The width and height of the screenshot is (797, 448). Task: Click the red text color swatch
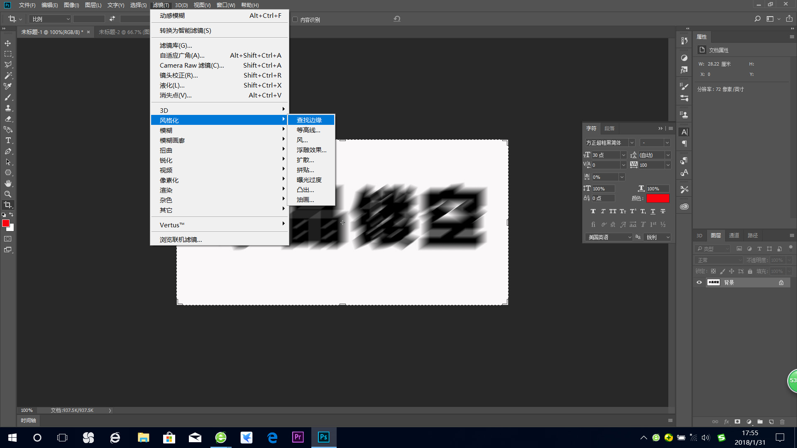(x=657, y=198)
